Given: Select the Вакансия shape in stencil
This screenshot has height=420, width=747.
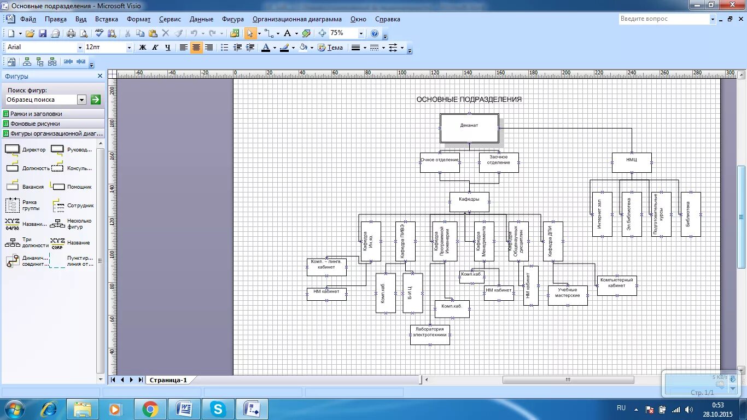Looking at the screenshot, I should pos(25,186).
